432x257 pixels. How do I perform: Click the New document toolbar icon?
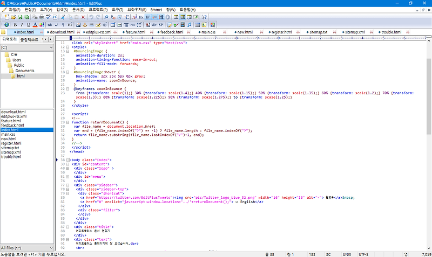pyautogui.click(x=5, y=17)
